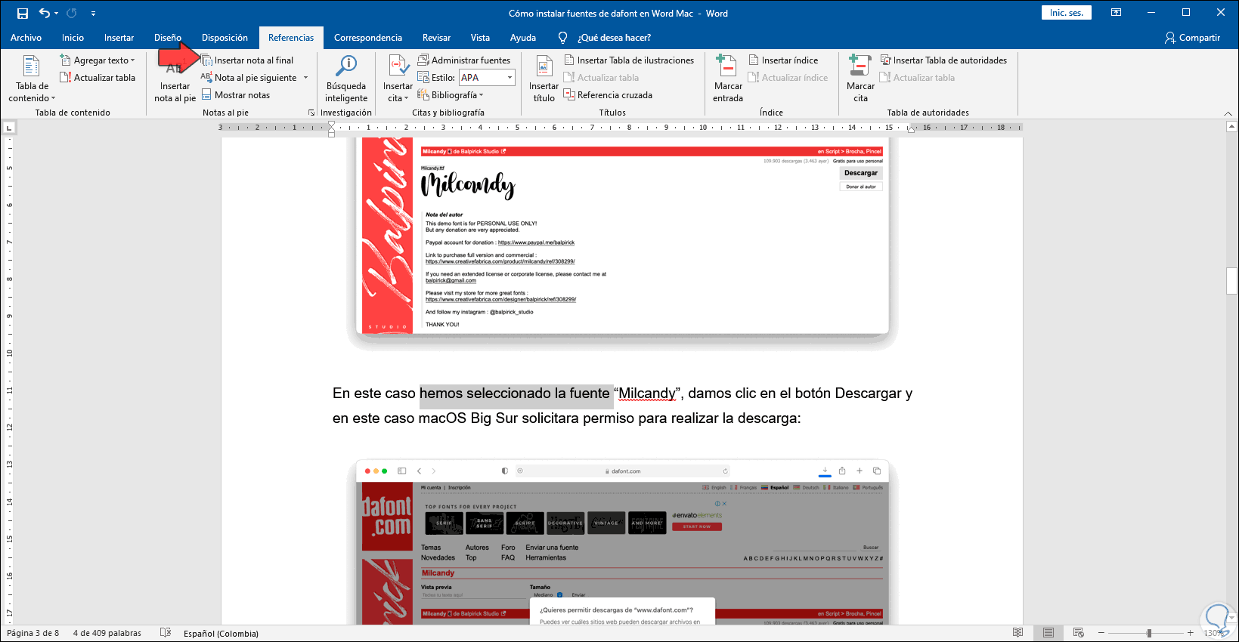The width and height of the screenshot is (1239, 642).
Task: Select the Correspondencia tab
Action: pyautogui.click(x=368, y=38)
